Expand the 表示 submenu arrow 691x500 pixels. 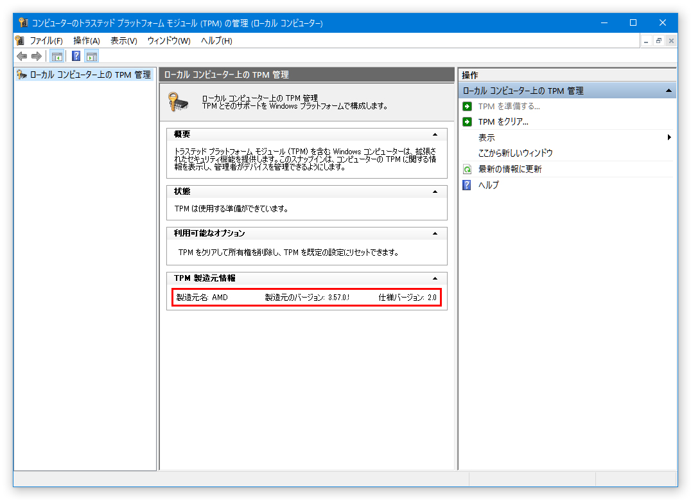click(669, 137)
